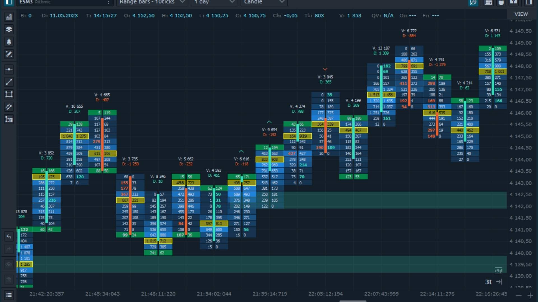
Task: Open the VIEW menu
Action: [521, 14]
